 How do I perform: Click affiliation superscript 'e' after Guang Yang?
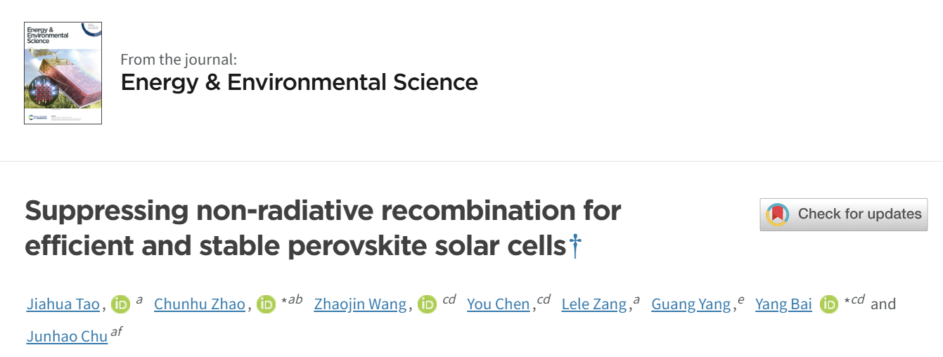click(x=740, y=300)
